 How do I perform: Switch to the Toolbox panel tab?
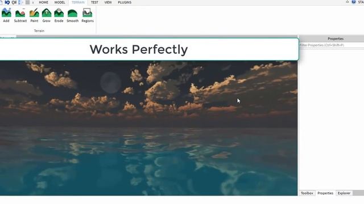pos(307,193)
